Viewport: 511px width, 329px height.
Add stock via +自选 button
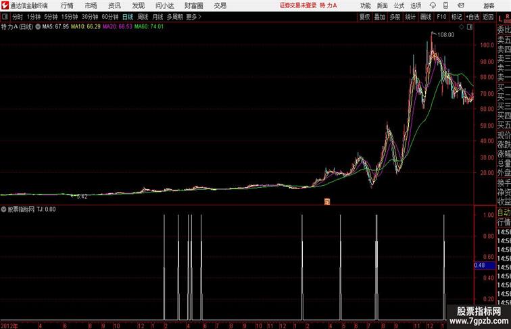tap(472, 17)
